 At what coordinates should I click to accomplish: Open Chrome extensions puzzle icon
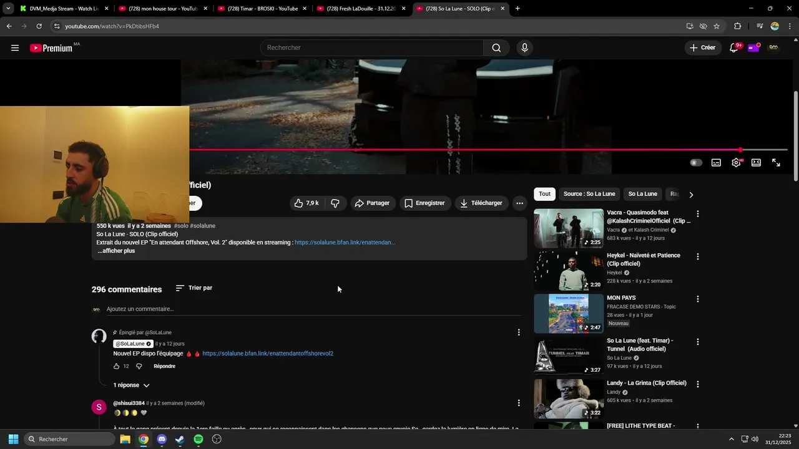(737, 26)
